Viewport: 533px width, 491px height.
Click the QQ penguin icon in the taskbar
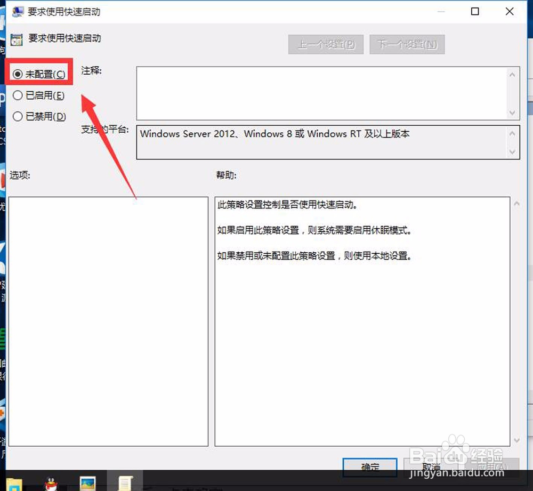(x=50, y=482)
